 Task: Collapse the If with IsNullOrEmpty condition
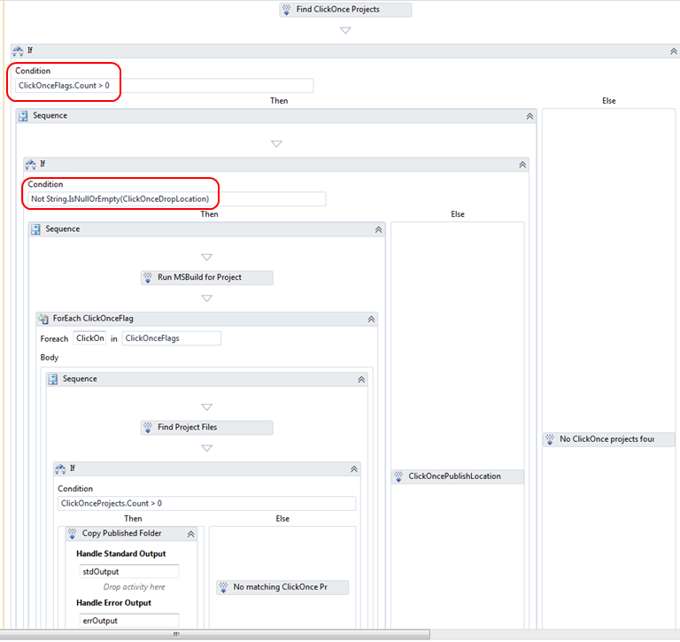coord(522,165)
